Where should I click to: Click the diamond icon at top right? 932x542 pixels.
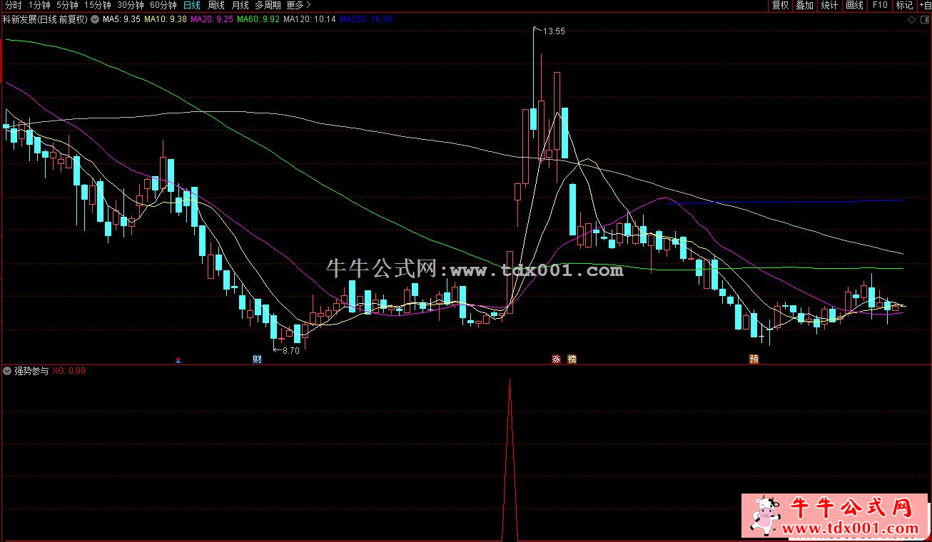pos(911,20)
